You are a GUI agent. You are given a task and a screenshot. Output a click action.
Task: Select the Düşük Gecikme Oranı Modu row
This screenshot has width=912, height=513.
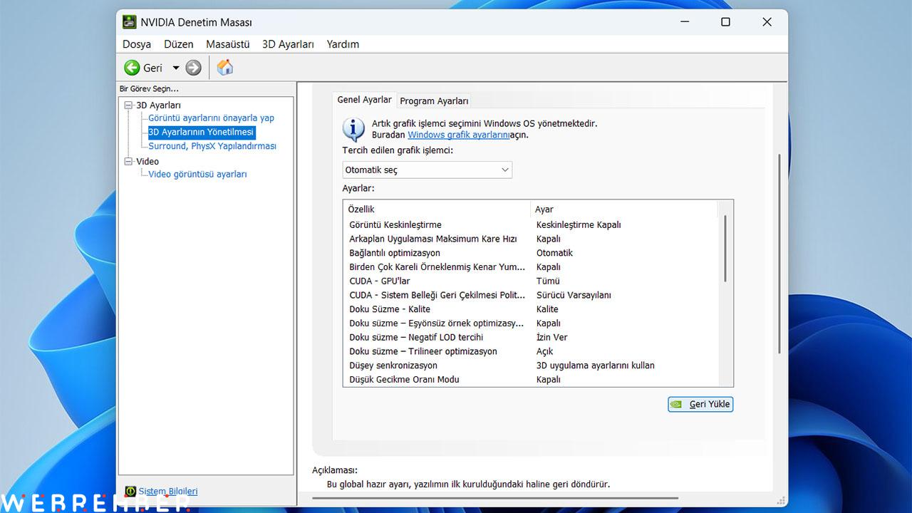coord(531,380)
